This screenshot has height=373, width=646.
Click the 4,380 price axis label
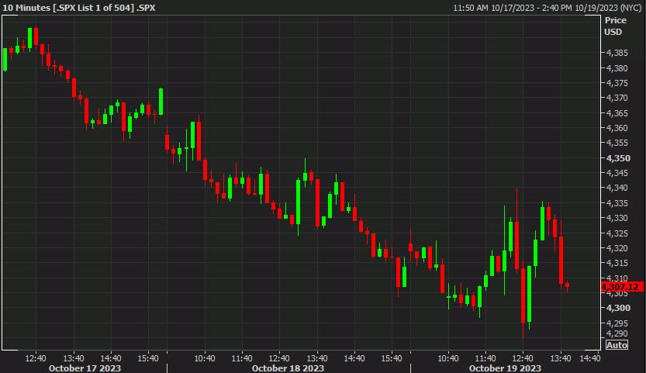(x=617, y=68)
